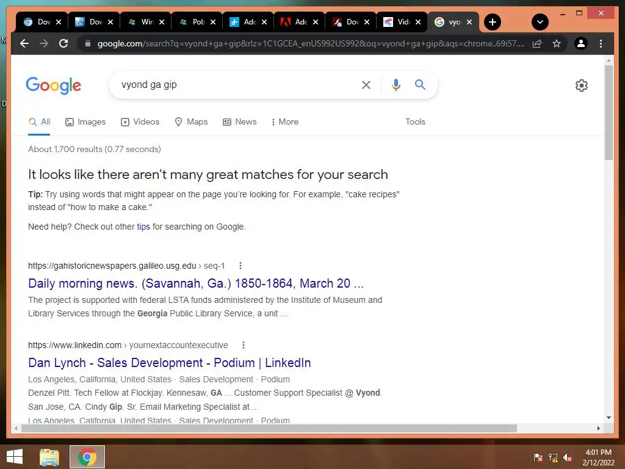Switch to Maps results

click(x=191, y=122)
